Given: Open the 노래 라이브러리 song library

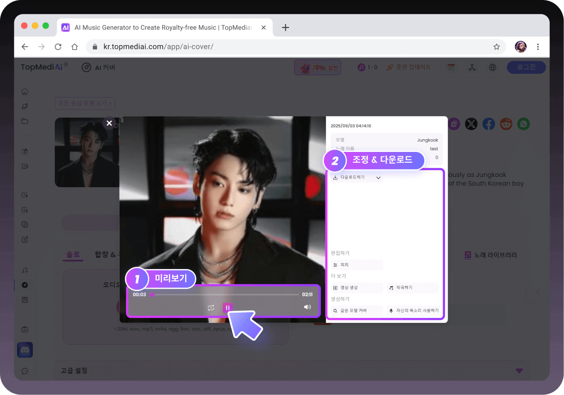Looking at the screenshot, I should coord(490,255).
